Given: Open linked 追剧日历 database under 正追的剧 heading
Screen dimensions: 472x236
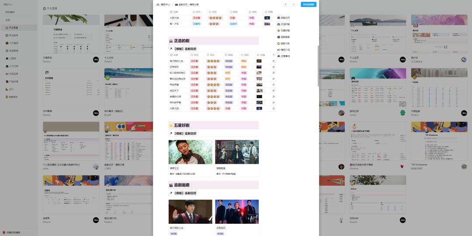Looking at the screenshot, I should pyautogui.click(x=183, y=49).
